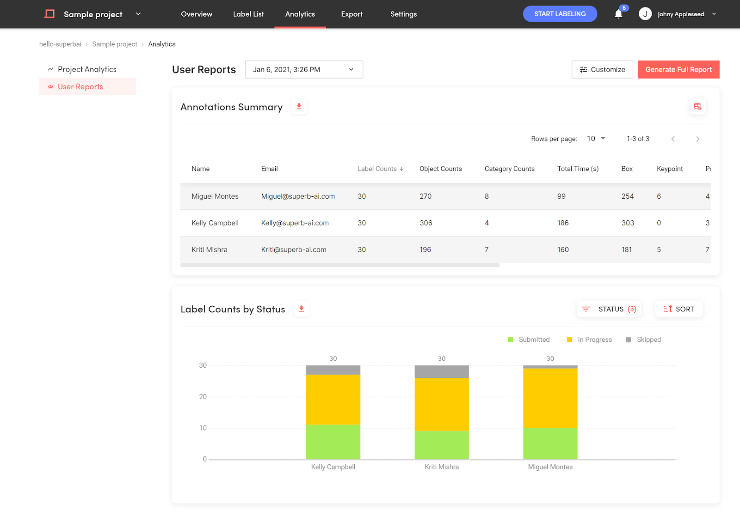Go to next table page arrow

[698, 139]
